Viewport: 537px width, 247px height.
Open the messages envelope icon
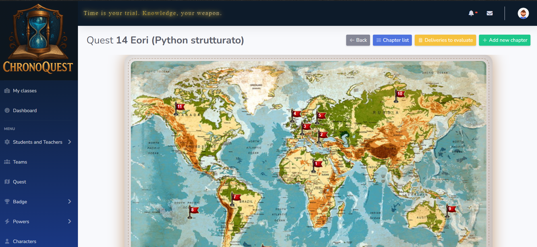point(490,13)
